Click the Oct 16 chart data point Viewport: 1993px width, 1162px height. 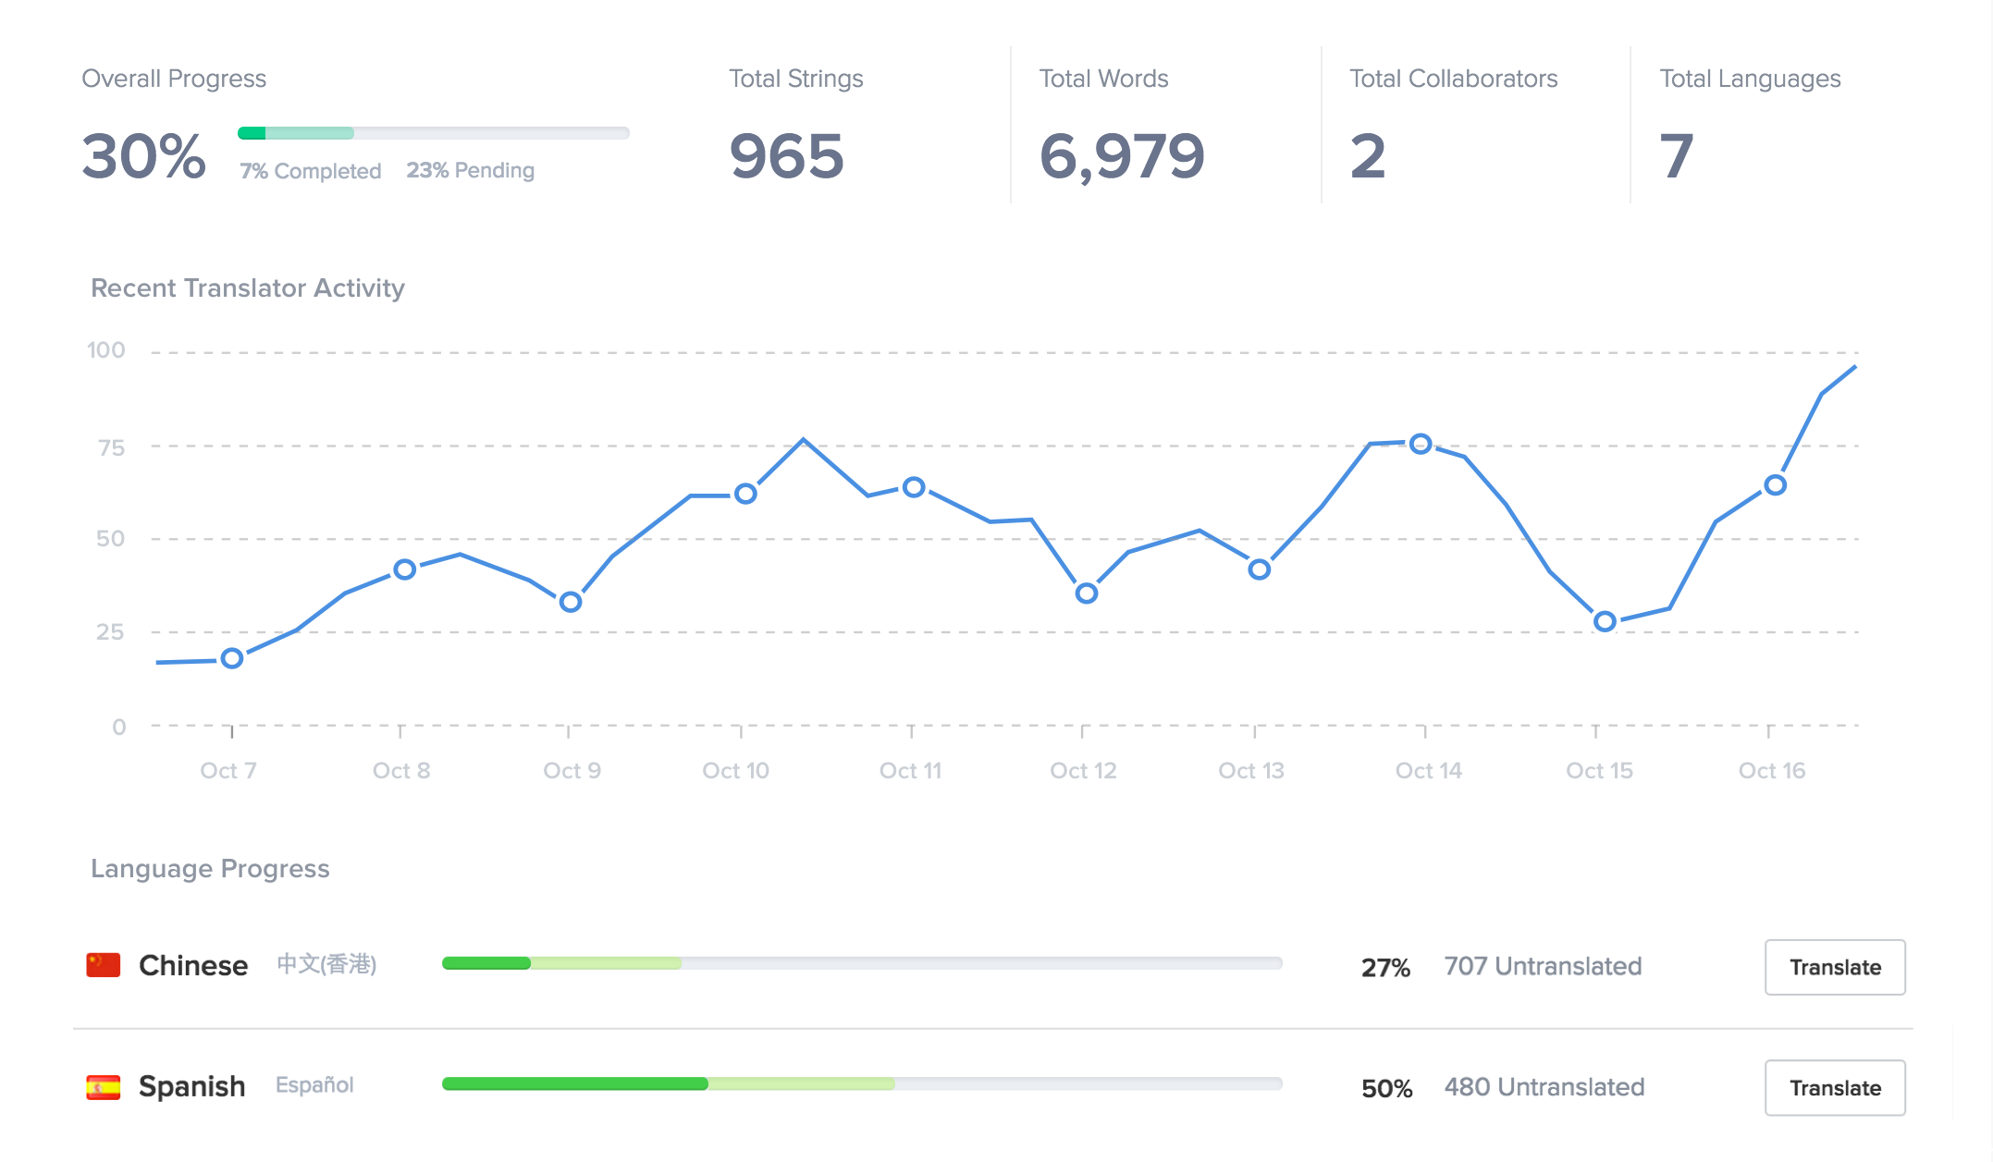(x=1775, y=485)
